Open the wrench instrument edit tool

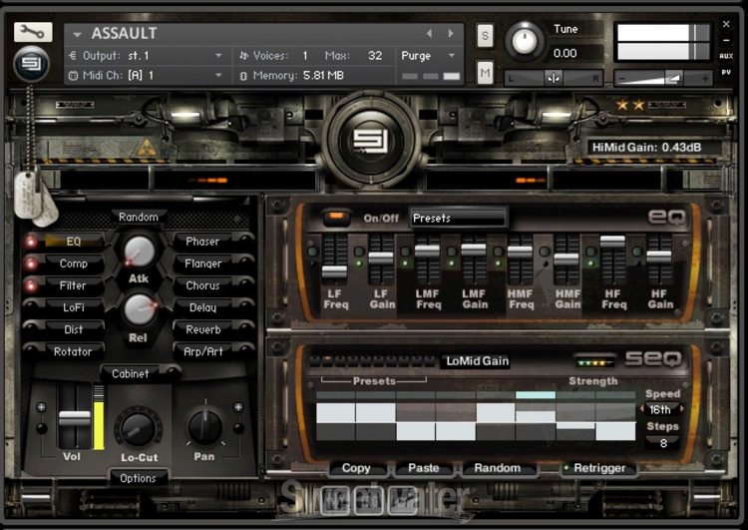click(33, 32)
